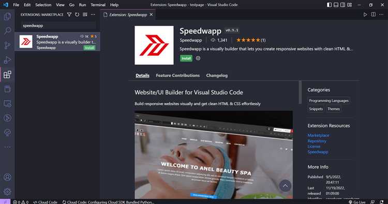This screenshot has height=204, width=388.
Task: Click Cloud Code in status bar
Action: tap(45, 202)
